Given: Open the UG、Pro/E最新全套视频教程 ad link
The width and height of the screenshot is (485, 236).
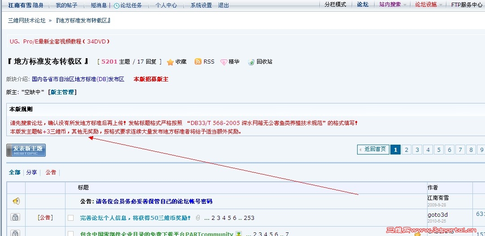Looking at the screenshot, I should click(x=60, y=41).
